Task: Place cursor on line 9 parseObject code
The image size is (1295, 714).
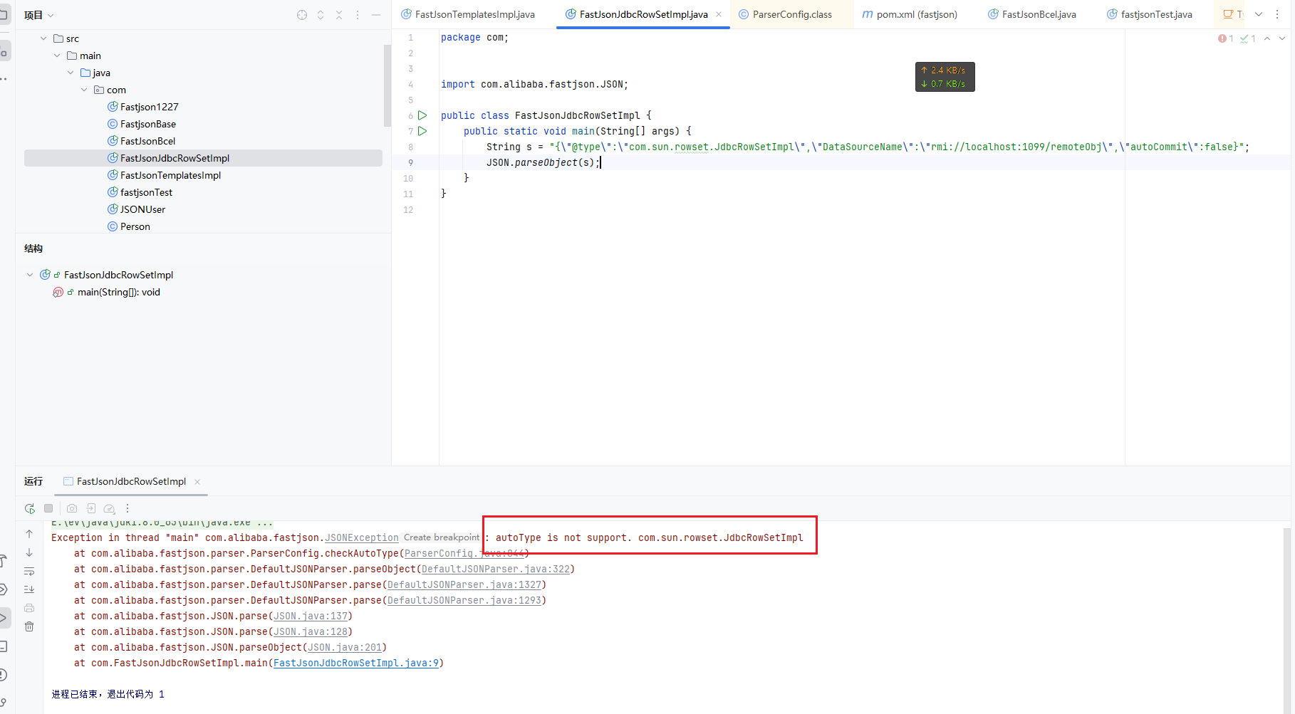Action: pos(543,163)
